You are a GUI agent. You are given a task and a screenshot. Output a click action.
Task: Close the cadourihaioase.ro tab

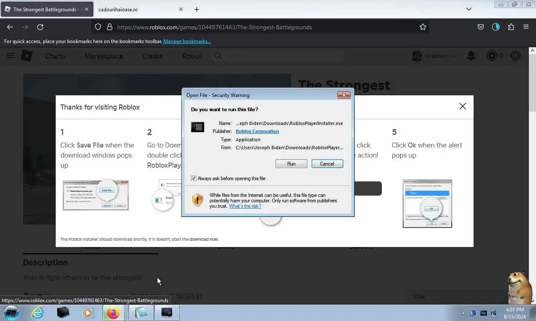181,9
